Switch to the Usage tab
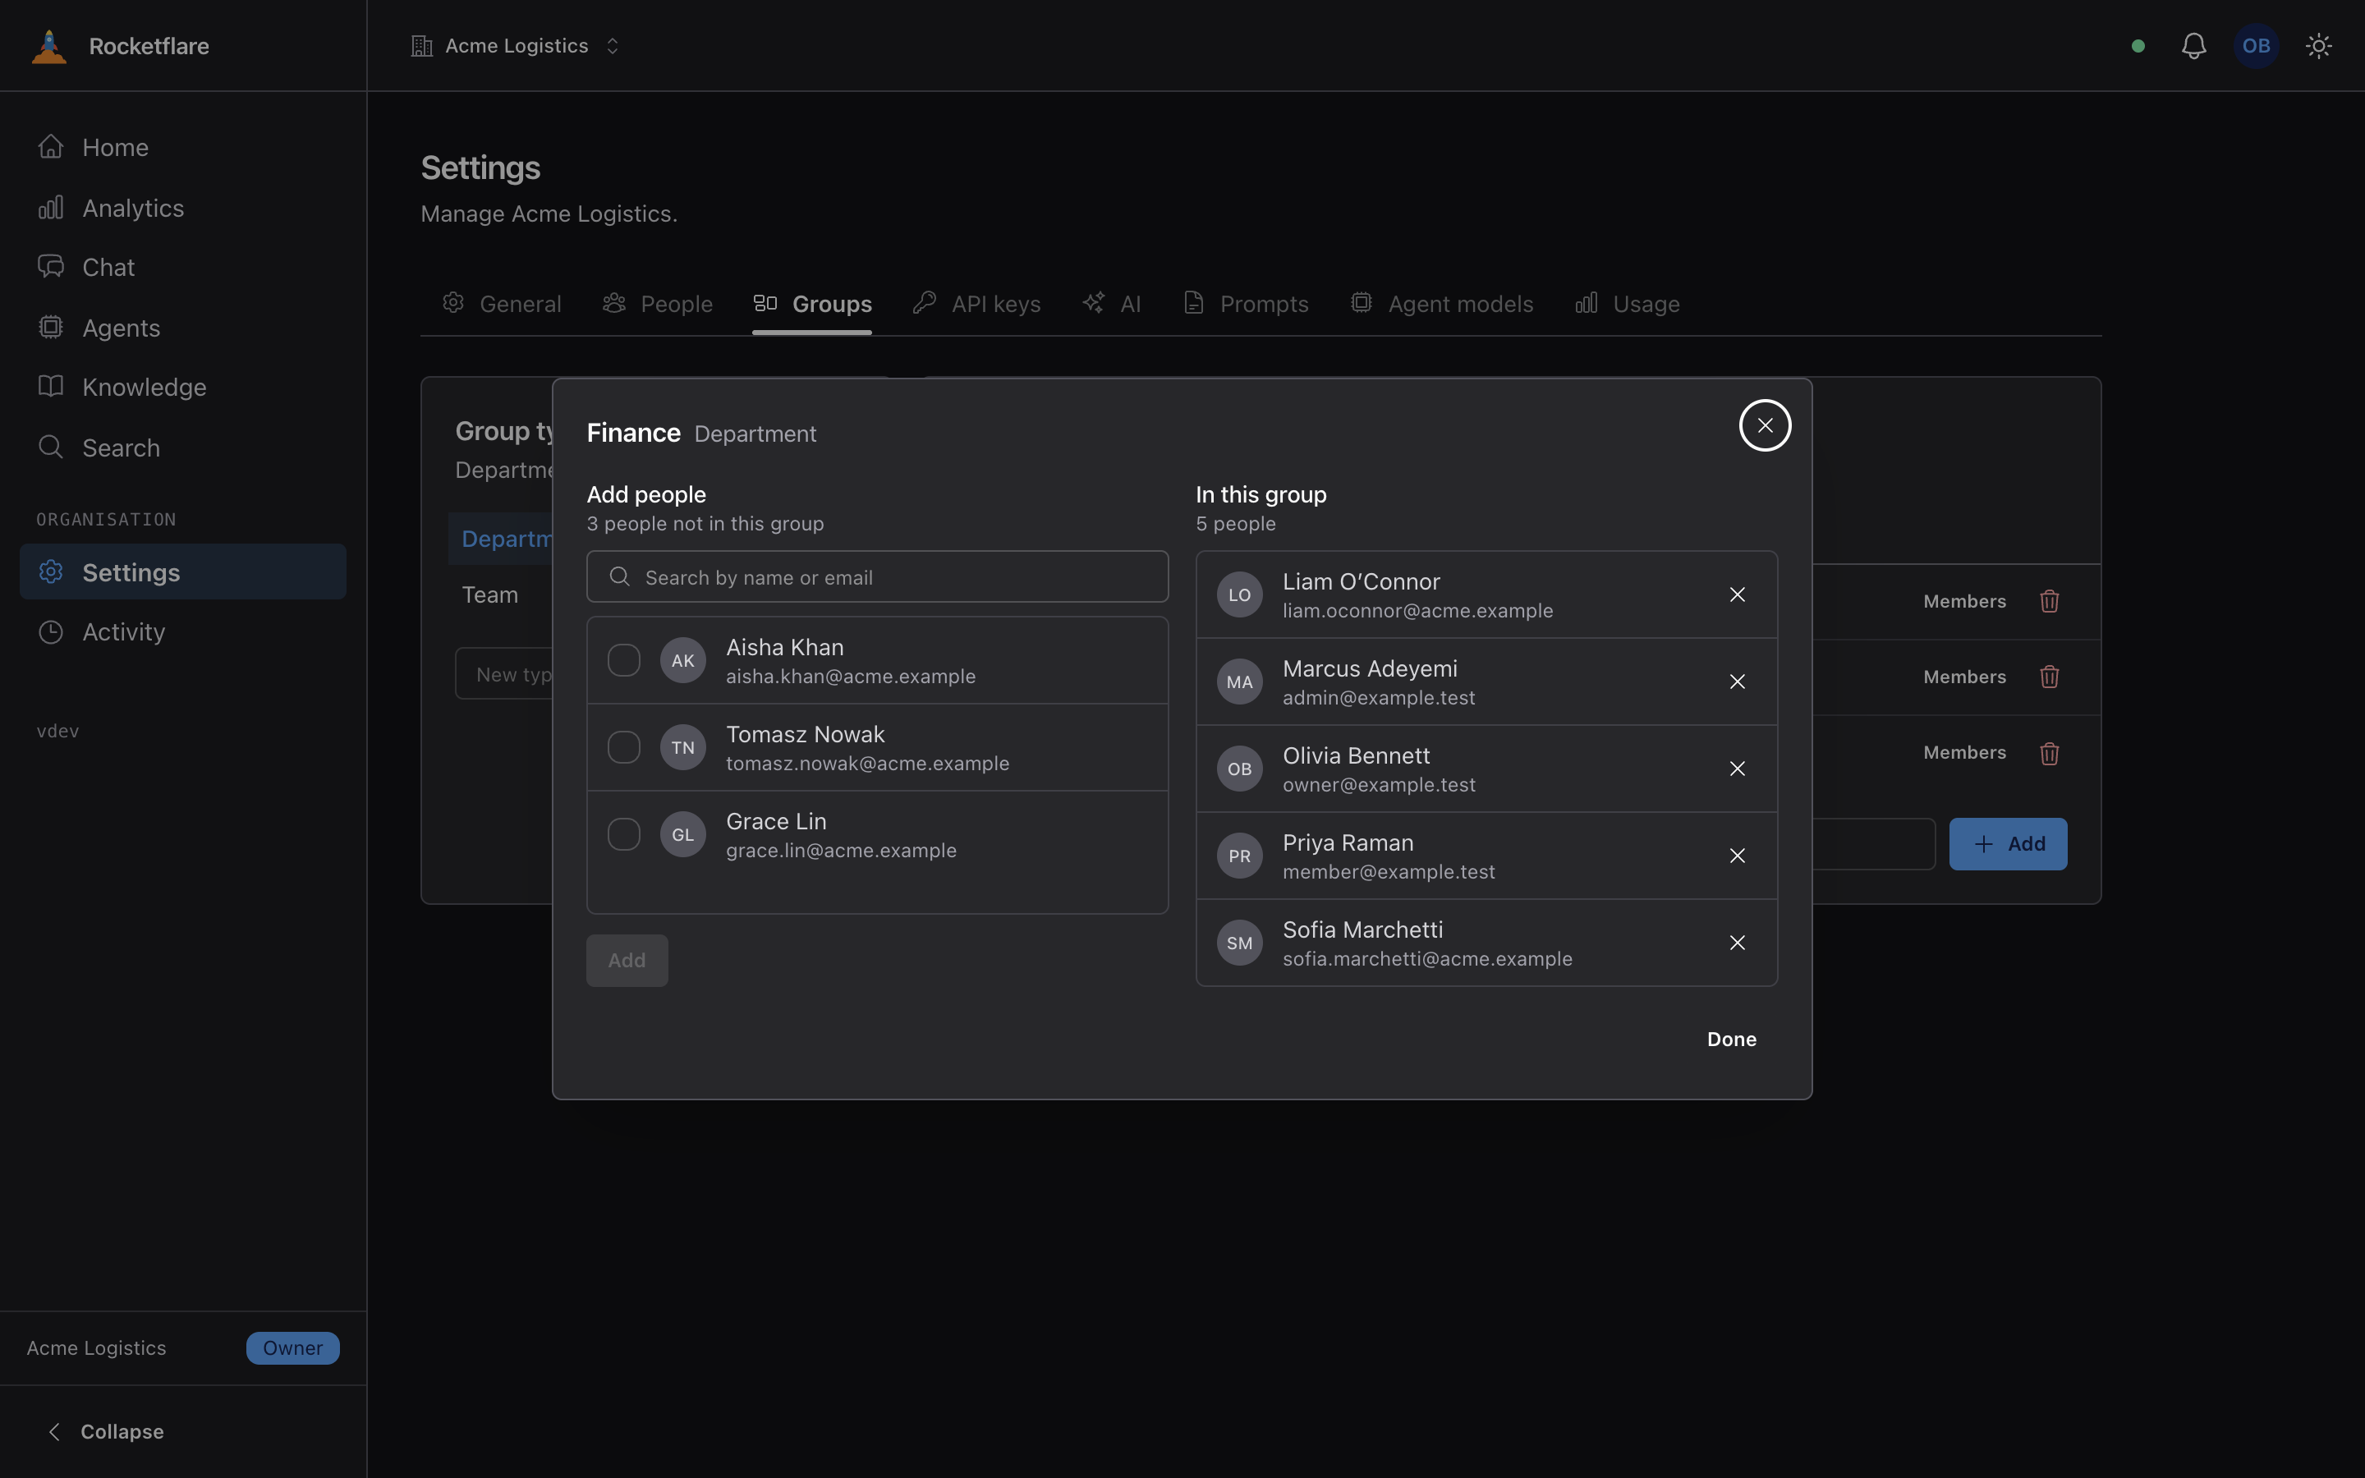 (x=1628, y=304)
